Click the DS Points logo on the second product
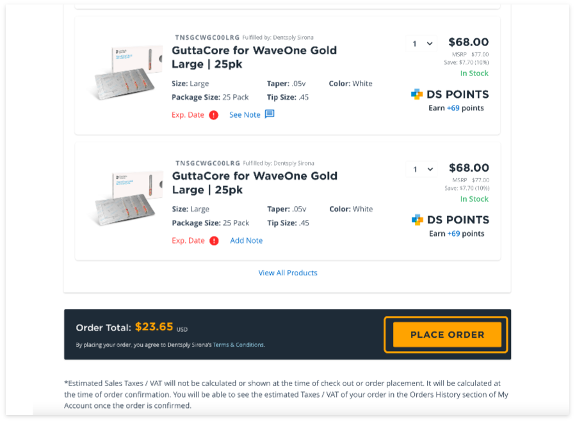575x422 pixels. tap(417, 220)
